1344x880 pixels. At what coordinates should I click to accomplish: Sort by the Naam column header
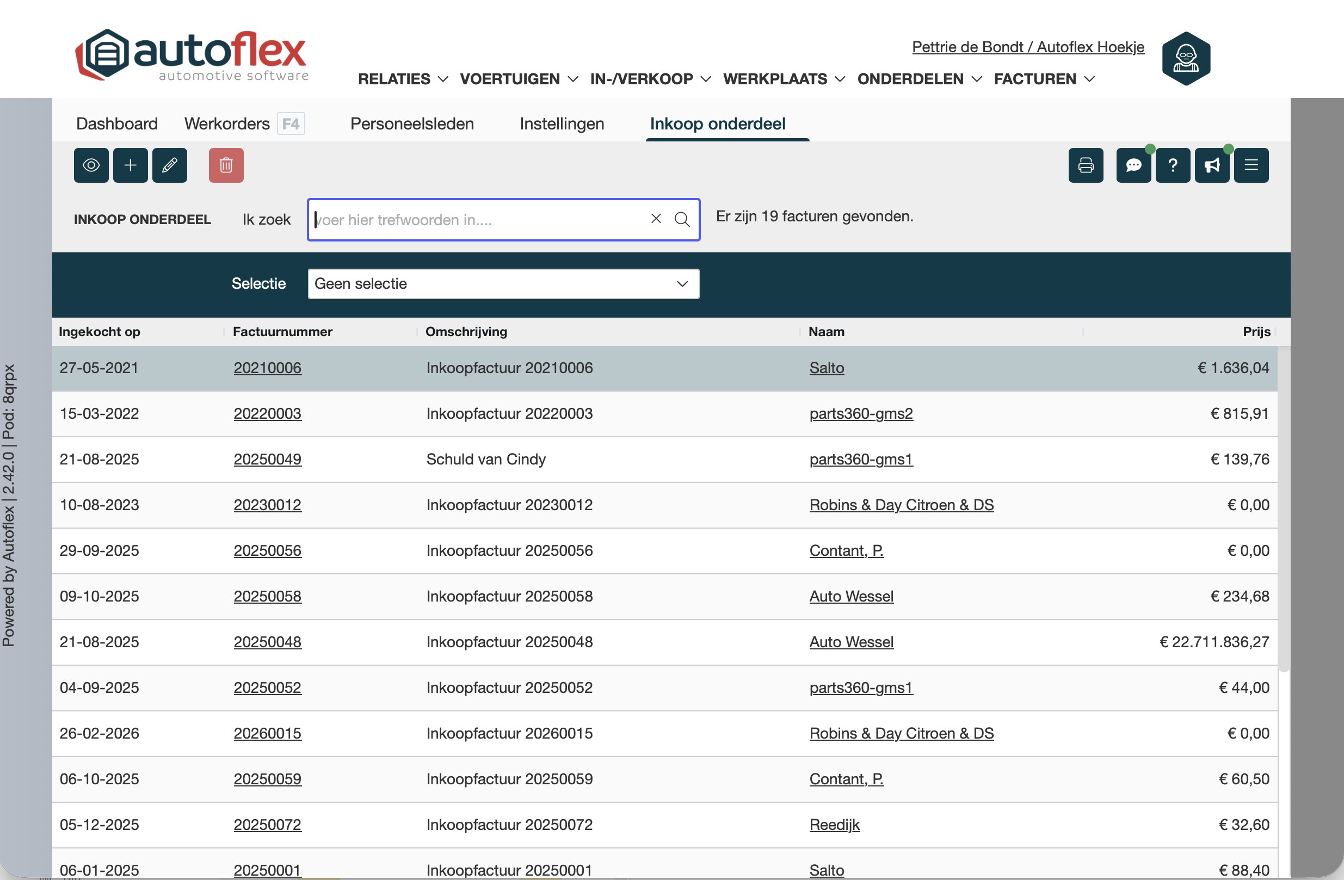pos(827,332)
